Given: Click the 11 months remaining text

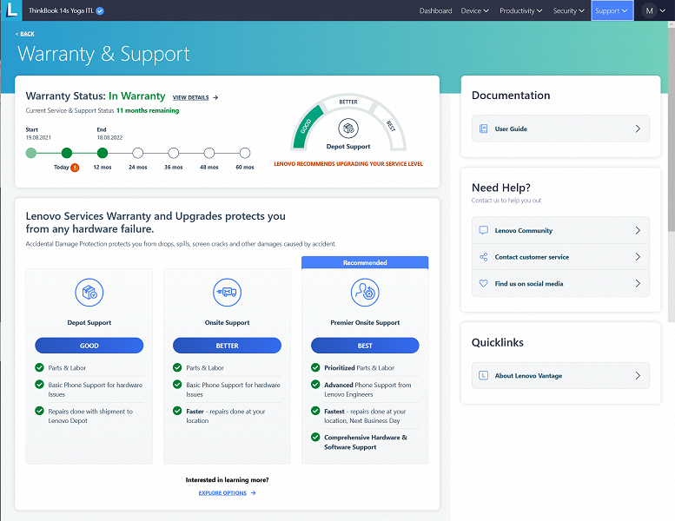Looking at the screenshot, I should point(148,110).
